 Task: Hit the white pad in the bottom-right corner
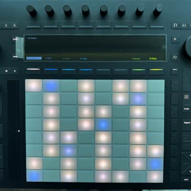coord(155,176)
